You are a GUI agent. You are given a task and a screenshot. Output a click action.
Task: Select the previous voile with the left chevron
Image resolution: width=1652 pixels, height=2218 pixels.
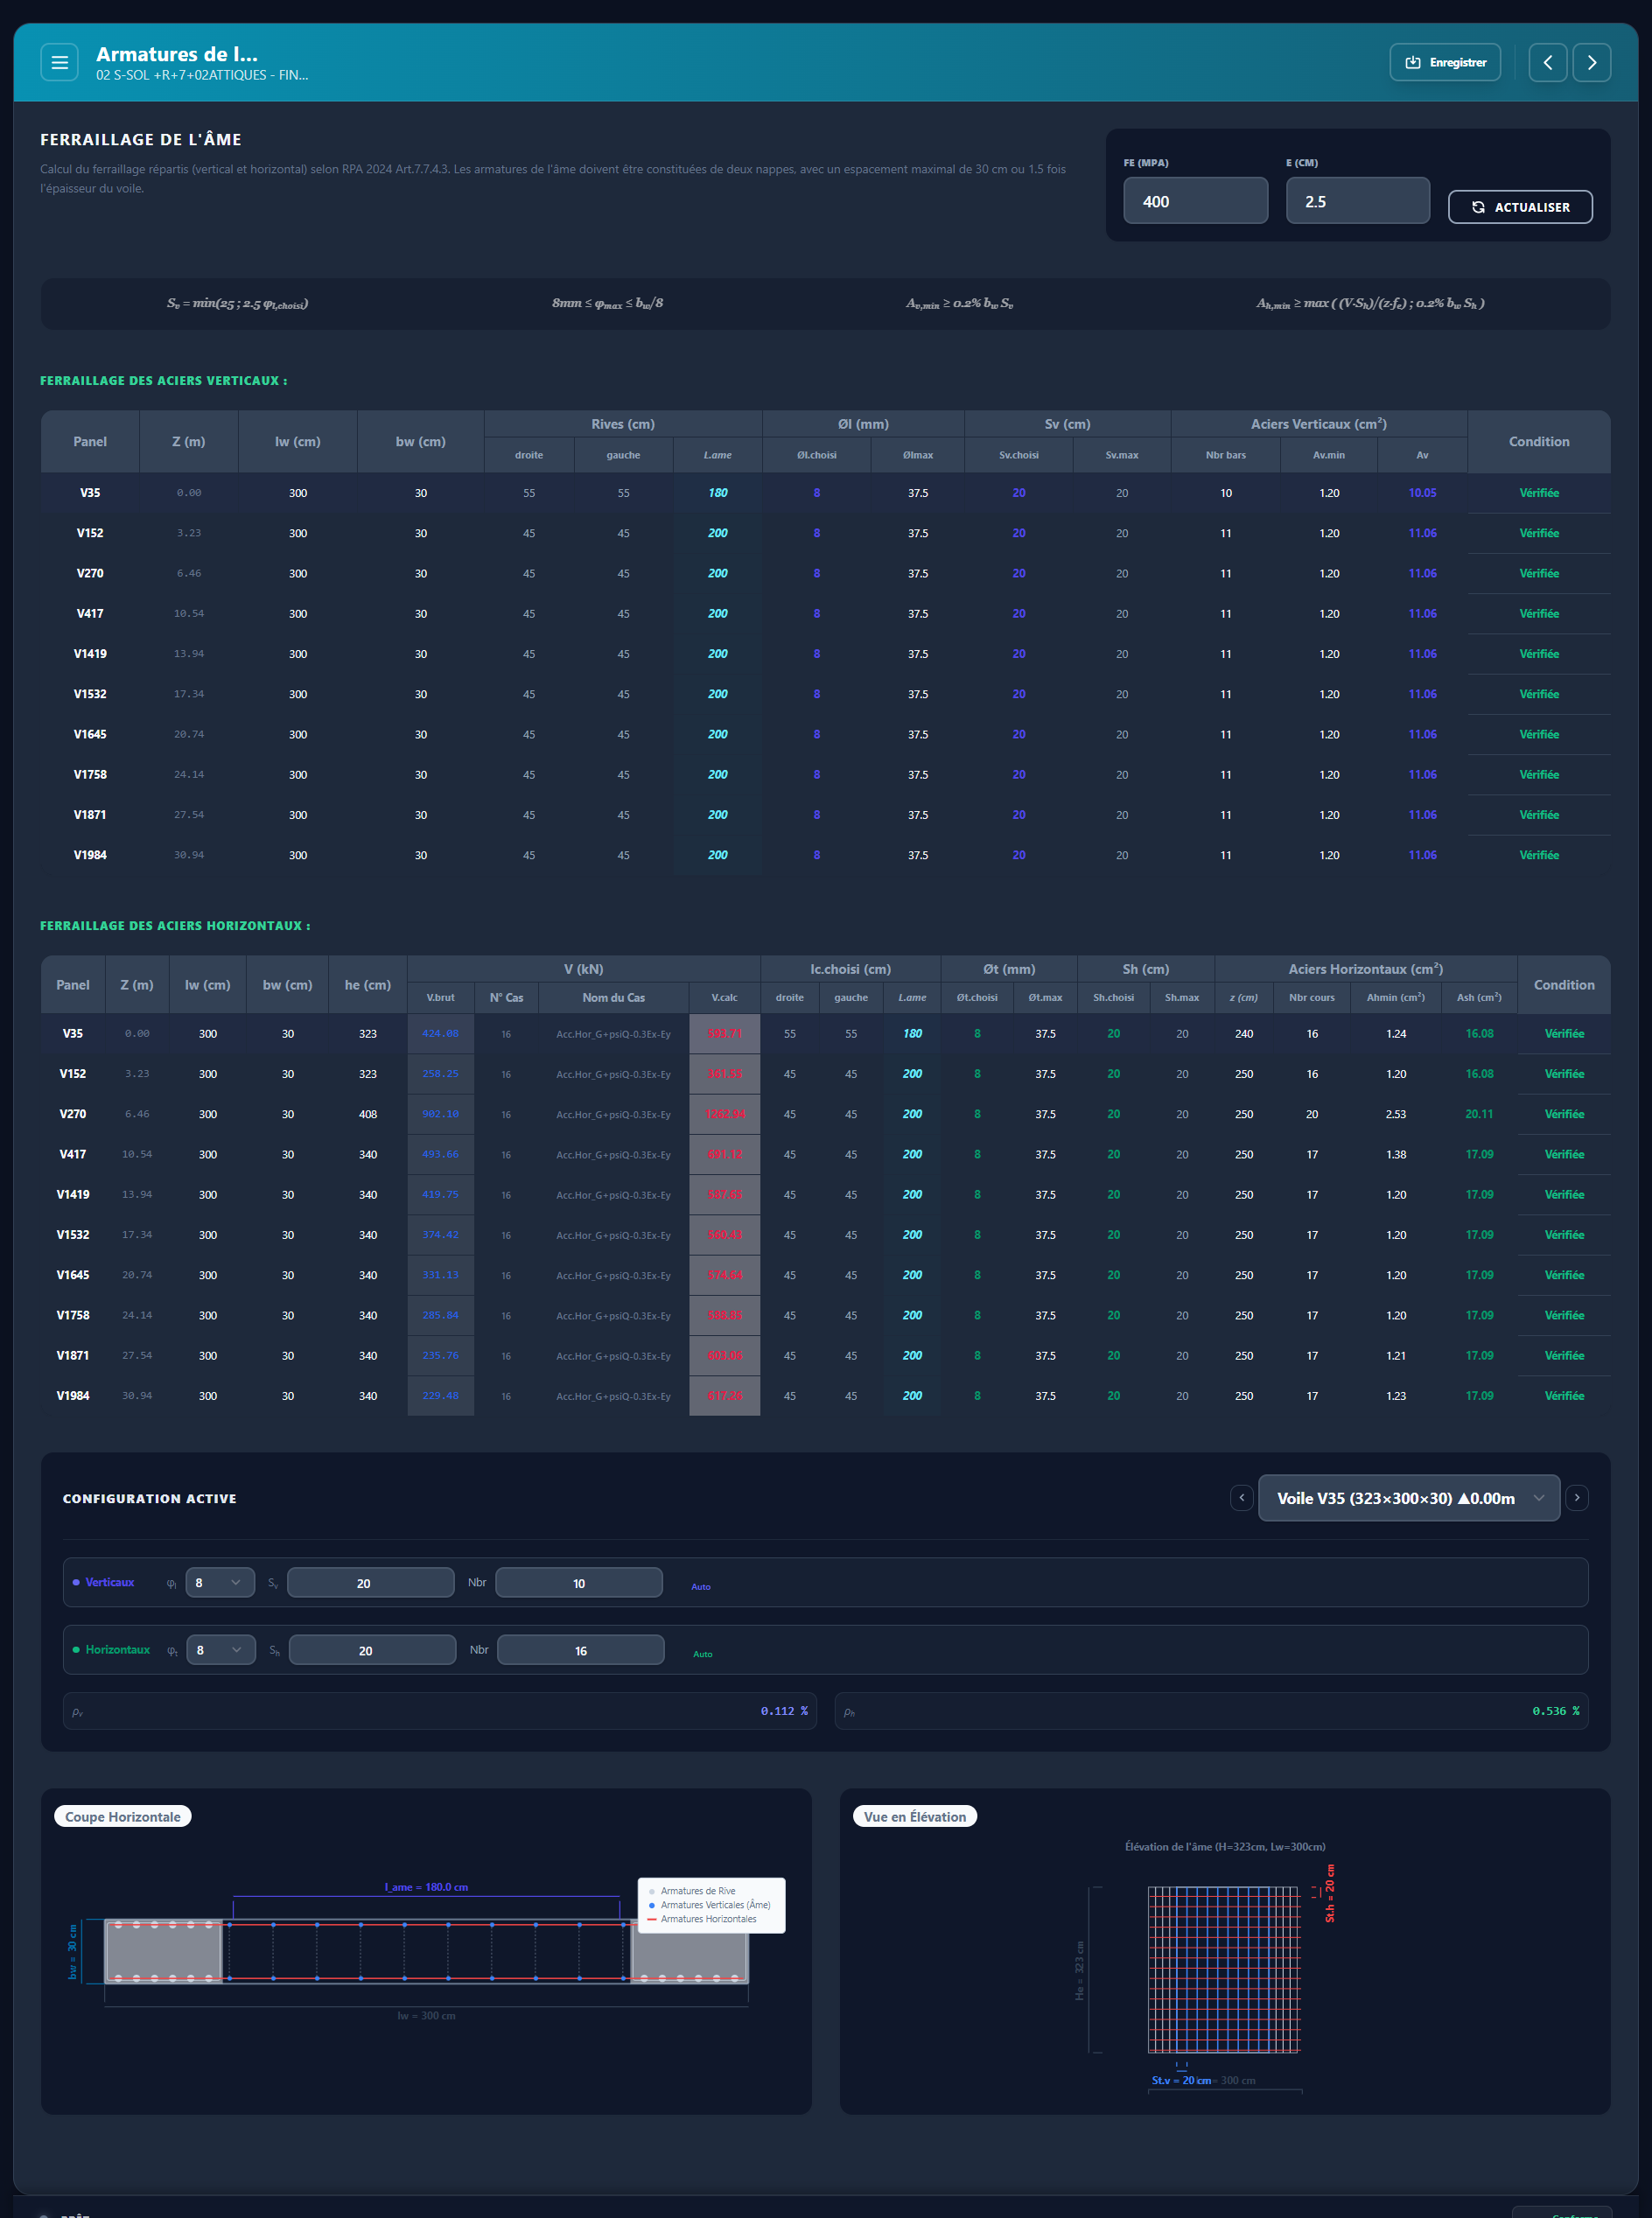tap(1242, 1498)
